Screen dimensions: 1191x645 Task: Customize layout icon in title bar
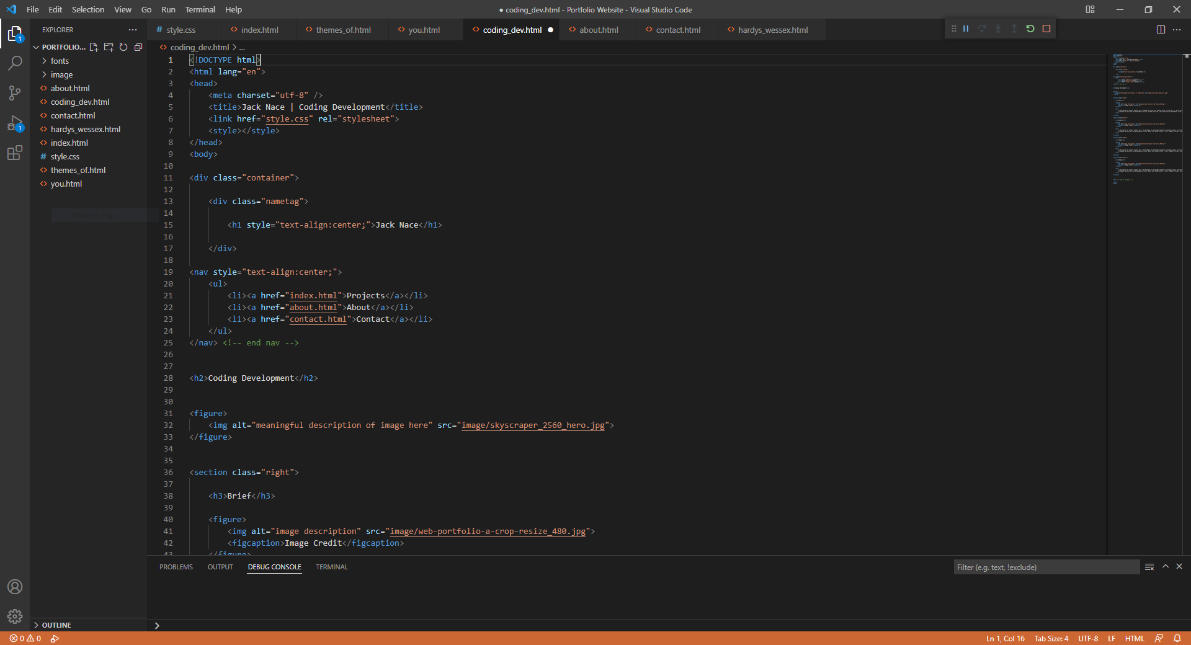[1090, 9]
